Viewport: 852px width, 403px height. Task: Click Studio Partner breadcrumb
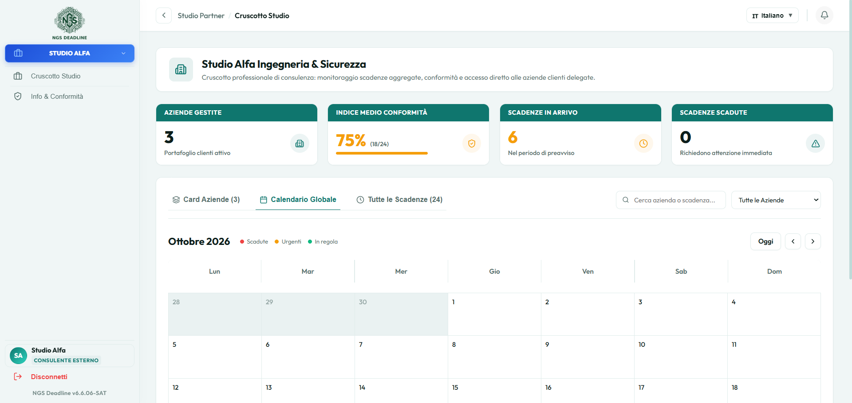tap(201, 15)
